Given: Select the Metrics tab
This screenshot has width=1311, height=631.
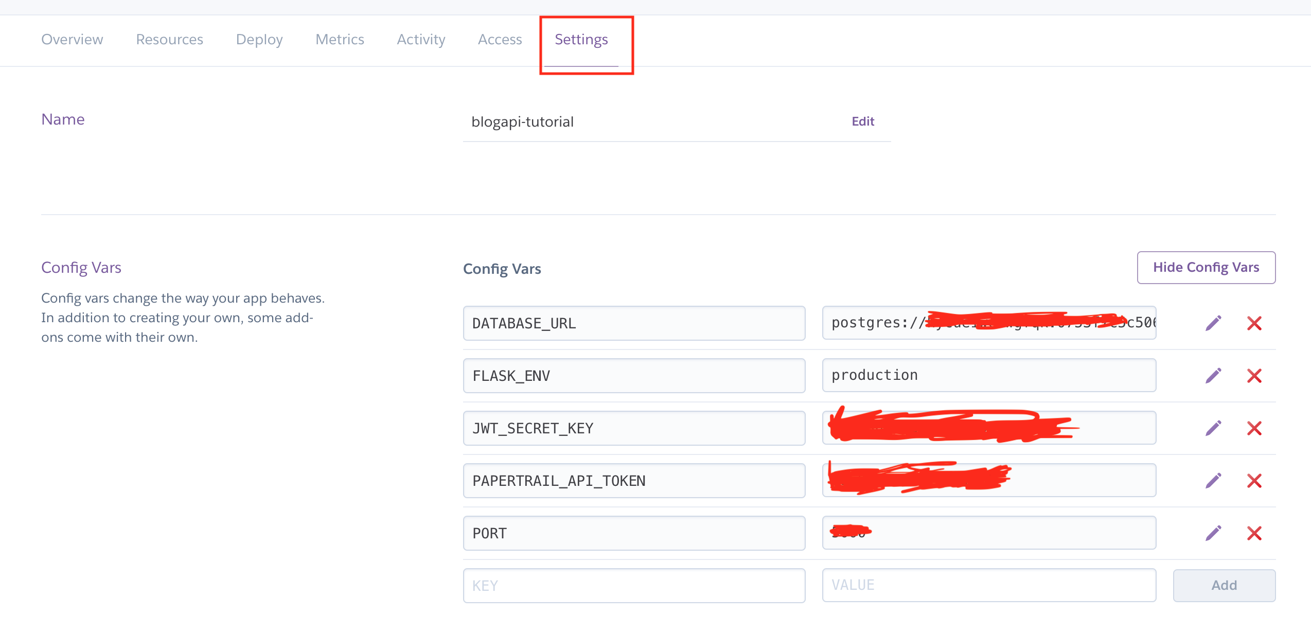Looking at the screenshot, I should (340, 40).
